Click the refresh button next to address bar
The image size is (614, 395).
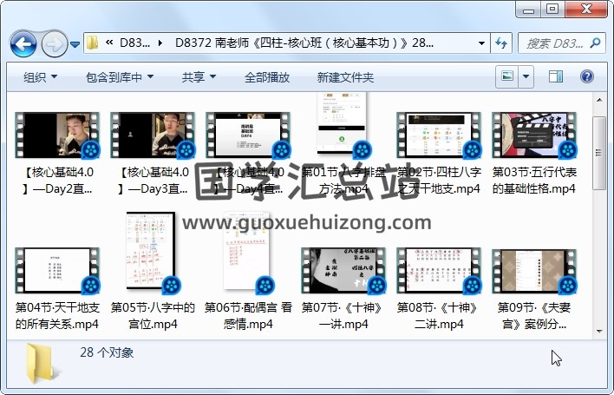point(500,43)
